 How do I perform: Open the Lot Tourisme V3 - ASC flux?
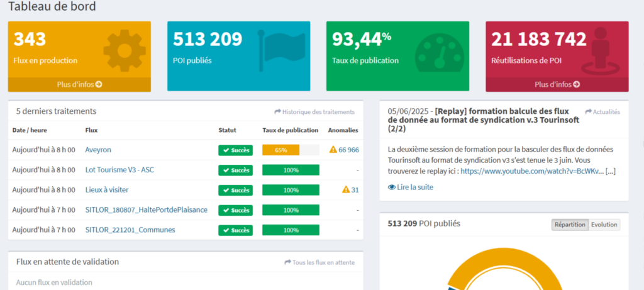point(120,170)
